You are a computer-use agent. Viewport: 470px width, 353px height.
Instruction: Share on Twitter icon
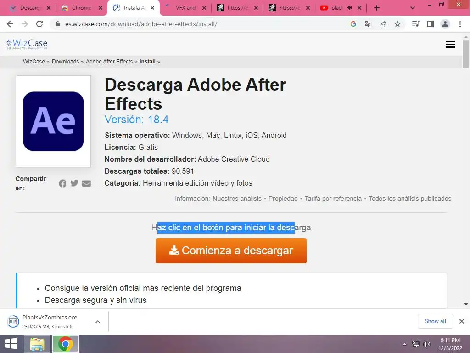point(74,183)
